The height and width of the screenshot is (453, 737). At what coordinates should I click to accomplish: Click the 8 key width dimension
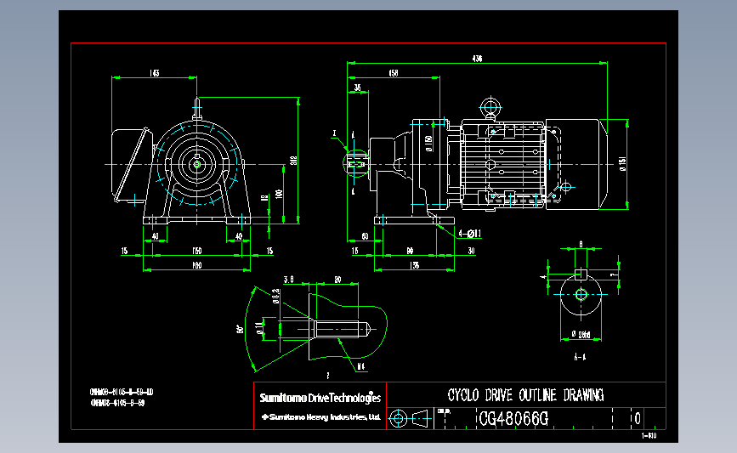pyautogui.click(x=581, y=245)
